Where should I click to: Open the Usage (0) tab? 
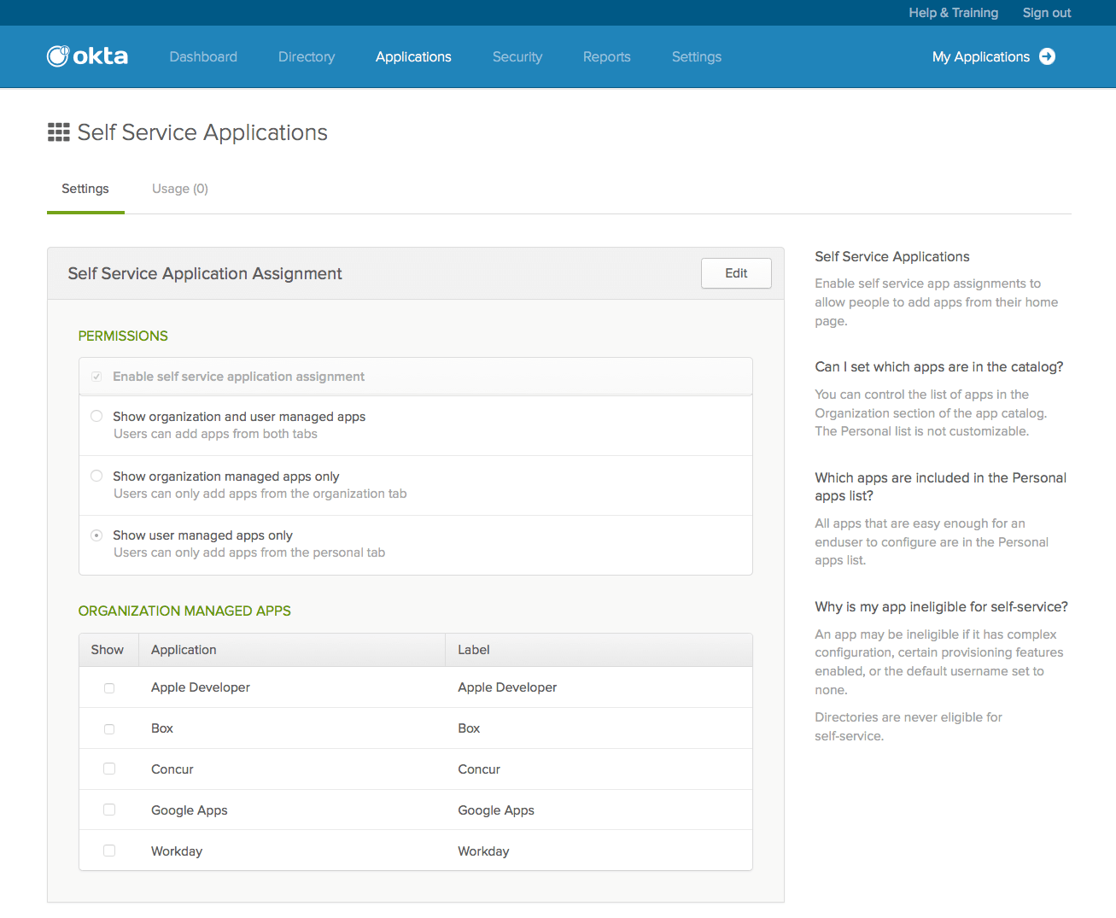179,189
